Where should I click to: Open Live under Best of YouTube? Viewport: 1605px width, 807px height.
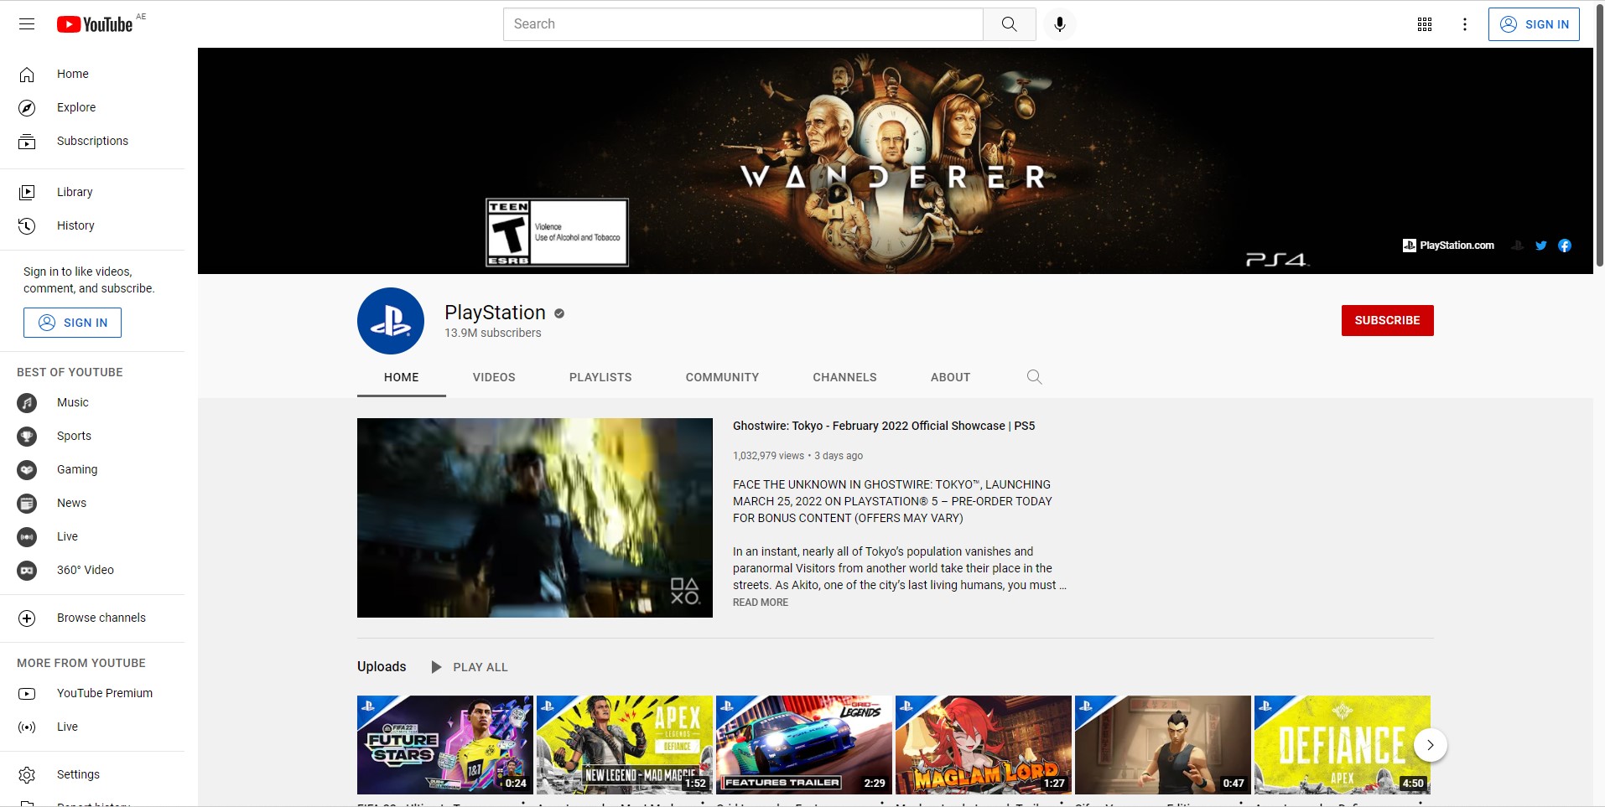coord(92,537)
